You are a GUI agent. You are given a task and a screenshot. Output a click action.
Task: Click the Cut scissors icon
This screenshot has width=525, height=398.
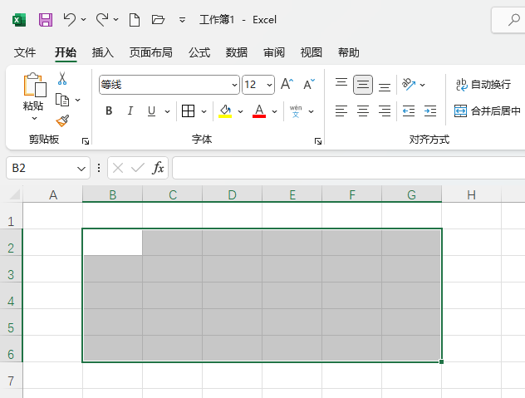[x=61, y=79]
